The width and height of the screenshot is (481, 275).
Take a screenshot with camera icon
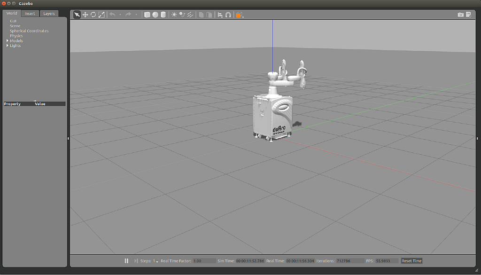tap(461, 15)
